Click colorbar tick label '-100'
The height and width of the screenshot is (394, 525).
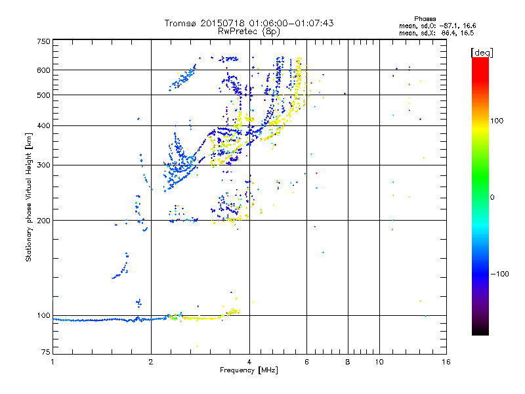(499, 274)
